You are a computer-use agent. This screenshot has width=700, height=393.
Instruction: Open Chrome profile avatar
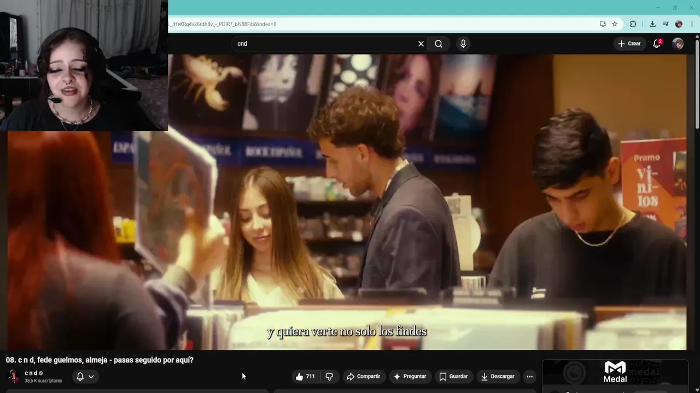[679, 24]
